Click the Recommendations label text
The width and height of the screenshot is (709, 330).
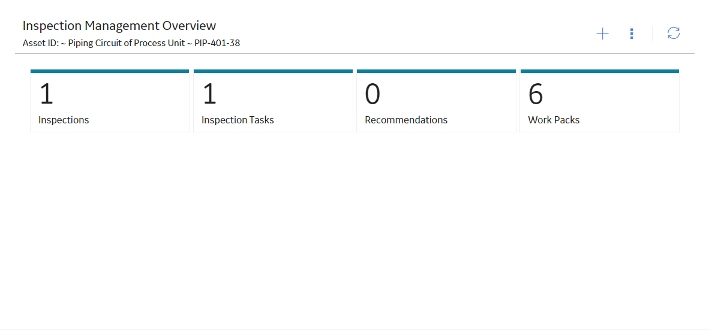[x=406, y=120]
